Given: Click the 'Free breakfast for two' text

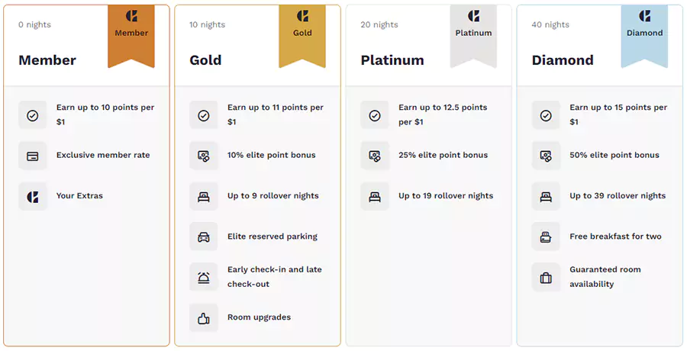Looking at the screenshot, I should click(x=615, y=237).
